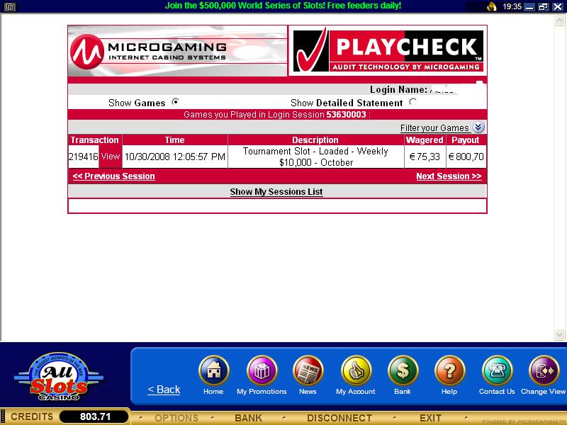The width and height of the screenshot is (567, 425).
Task: Click the Description column header
Action: coord(315,140)
